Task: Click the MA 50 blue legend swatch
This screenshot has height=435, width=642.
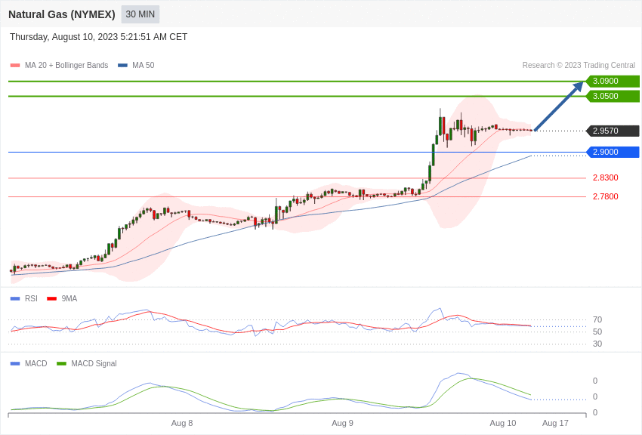Action: tap(122, 65)
